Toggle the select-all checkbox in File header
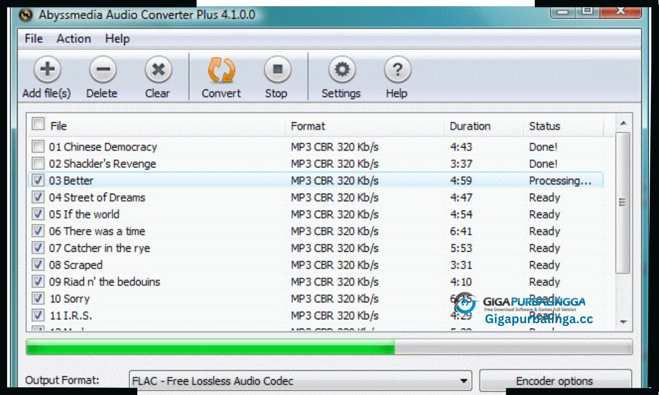The width and height of the screenshot is (659, 395). pos(38,124)
